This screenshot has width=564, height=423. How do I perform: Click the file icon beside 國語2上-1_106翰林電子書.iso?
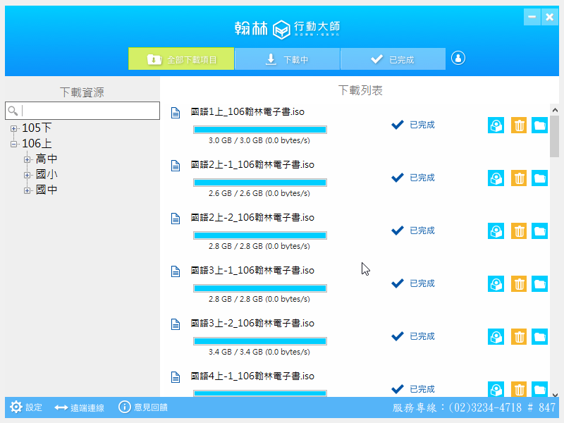pos(176,166)
